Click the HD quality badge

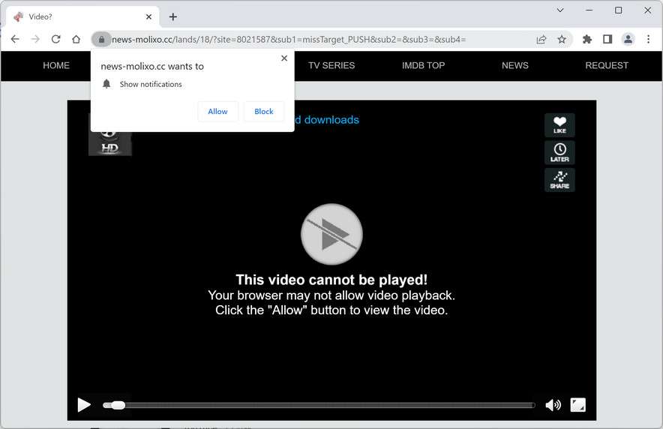coord(110,144)
